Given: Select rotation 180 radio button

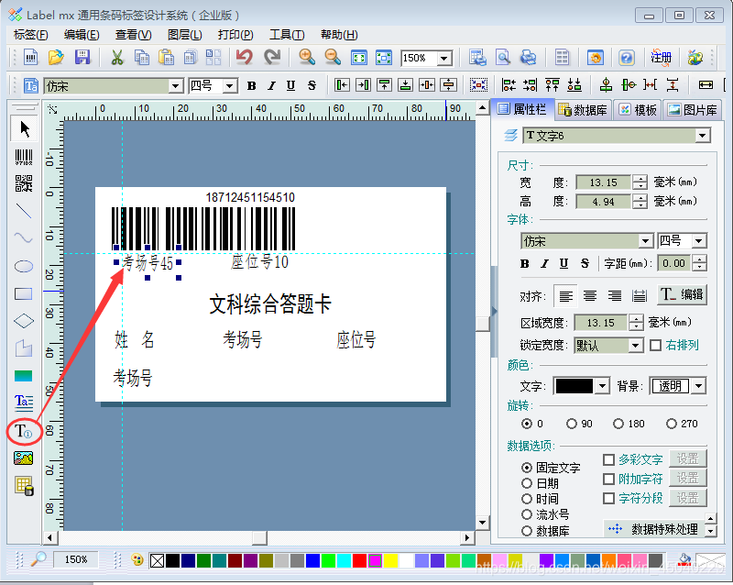Looking at the screenshot, I should (x=618, y=424).
